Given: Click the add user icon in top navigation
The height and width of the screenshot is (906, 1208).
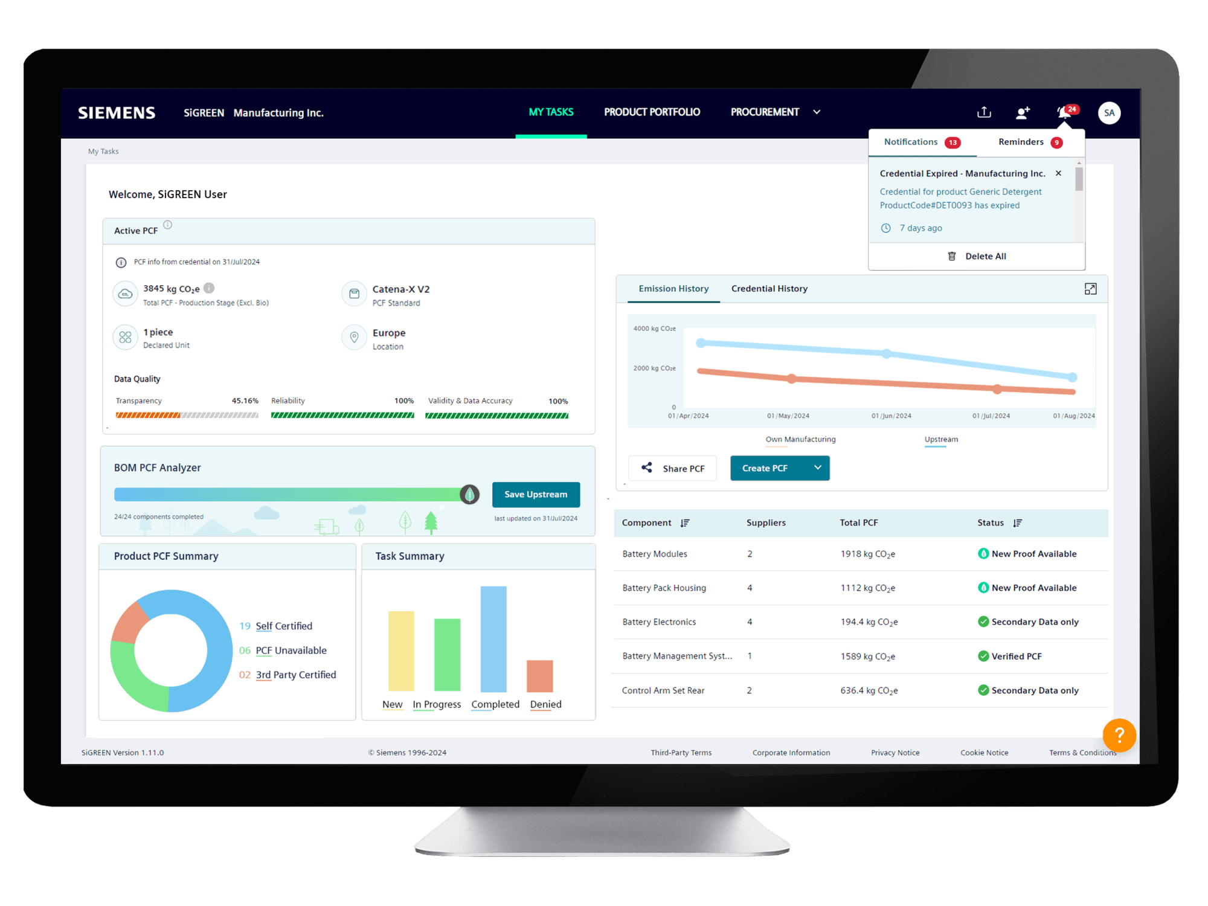Looking at the screenshot, I should 1026,112.
